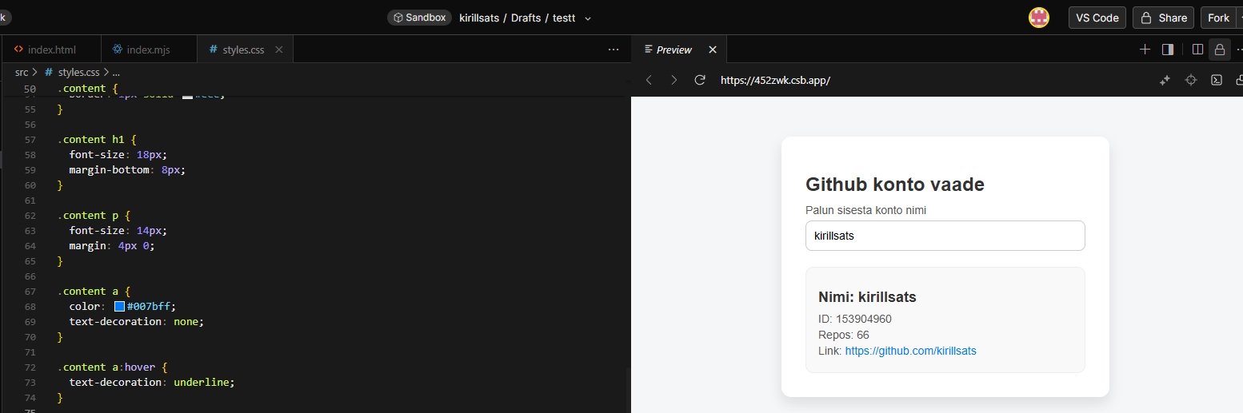Screen dimensions: 1243x413
Task: Toggle the side panel layout icon
Action: (1168, 50)
